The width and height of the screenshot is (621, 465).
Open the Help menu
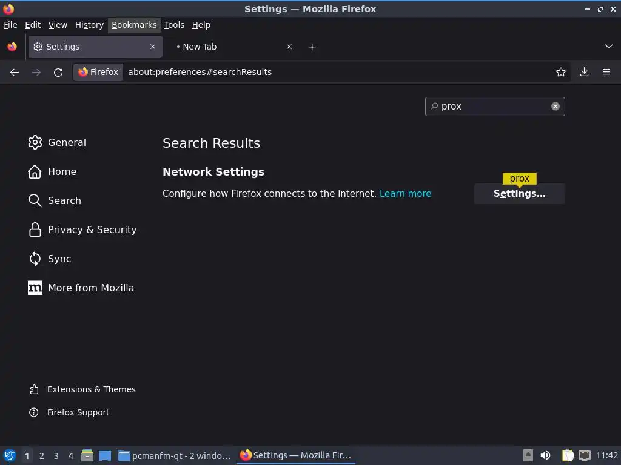(x=201, y=25)
